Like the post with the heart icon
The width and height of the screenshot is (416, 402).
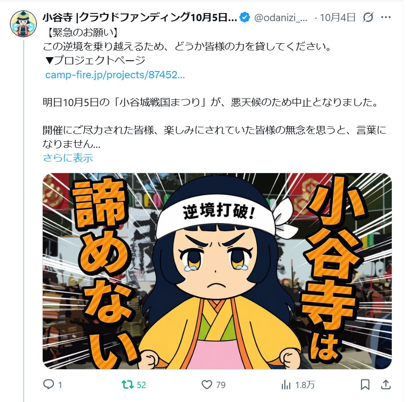(207, 384)
